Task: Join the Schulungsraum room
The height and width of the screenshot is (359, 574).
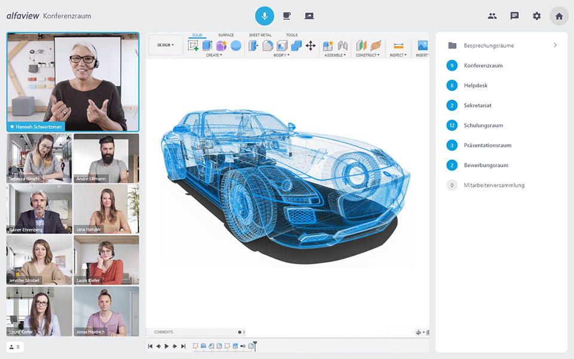Action: (x=502, y=125)
